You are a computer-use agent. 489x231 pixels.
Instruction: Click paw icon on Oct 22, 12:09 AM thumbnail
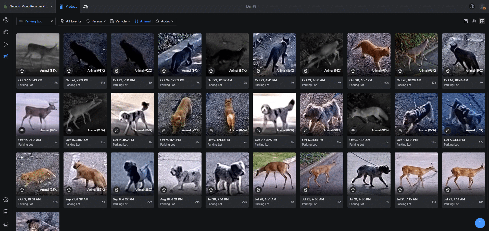211,71
